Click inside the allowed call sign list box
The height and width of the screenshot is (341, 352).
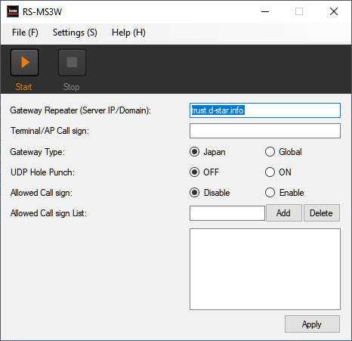pos(265,269)
